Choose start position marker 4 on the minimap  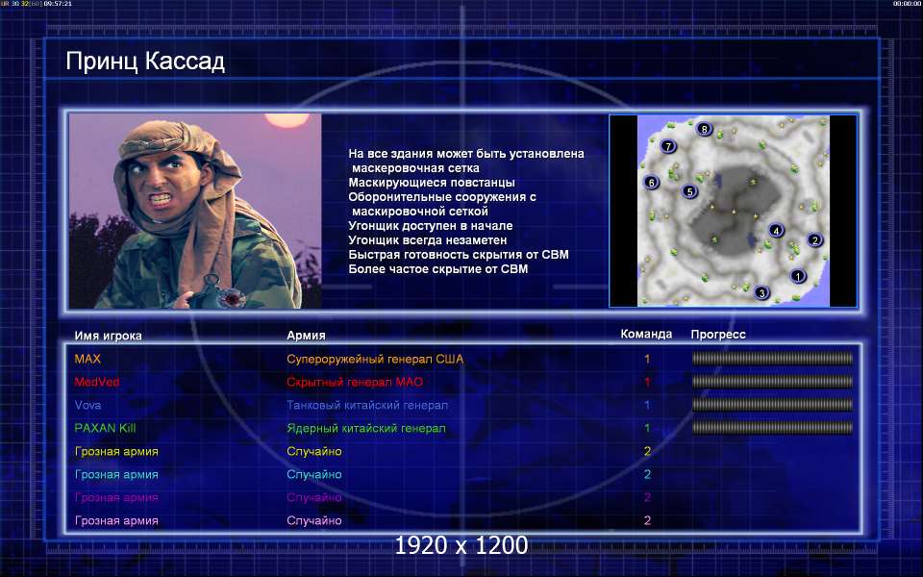pyautogui.click(x=777, y=231)
